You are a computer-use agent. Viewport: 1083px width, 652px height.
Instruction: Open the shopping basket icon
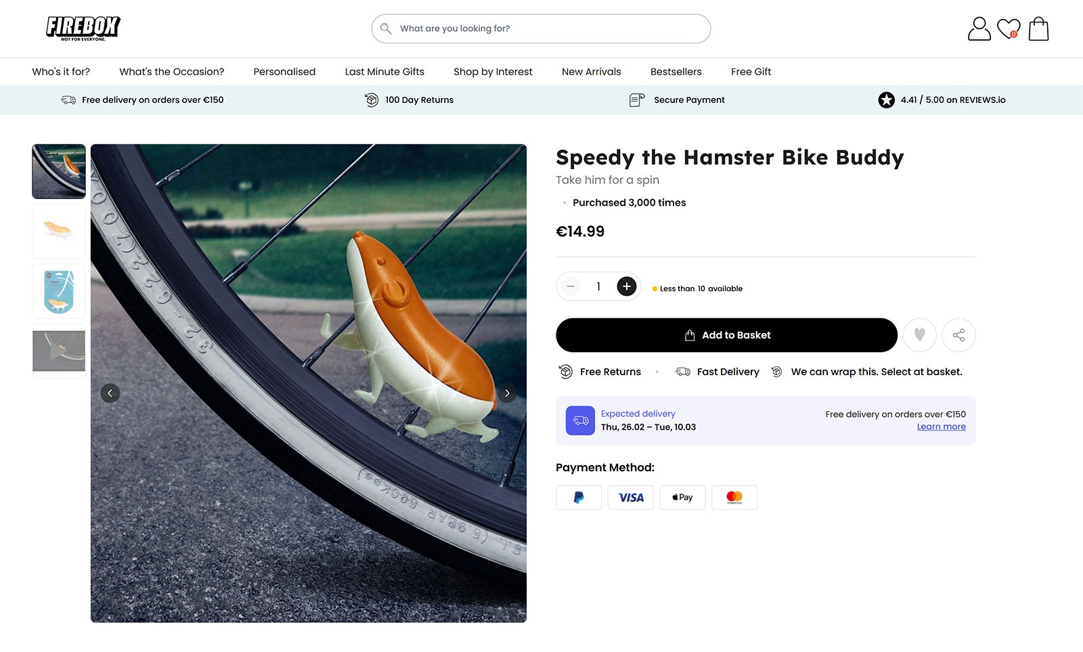click(x=1038, y=28)
